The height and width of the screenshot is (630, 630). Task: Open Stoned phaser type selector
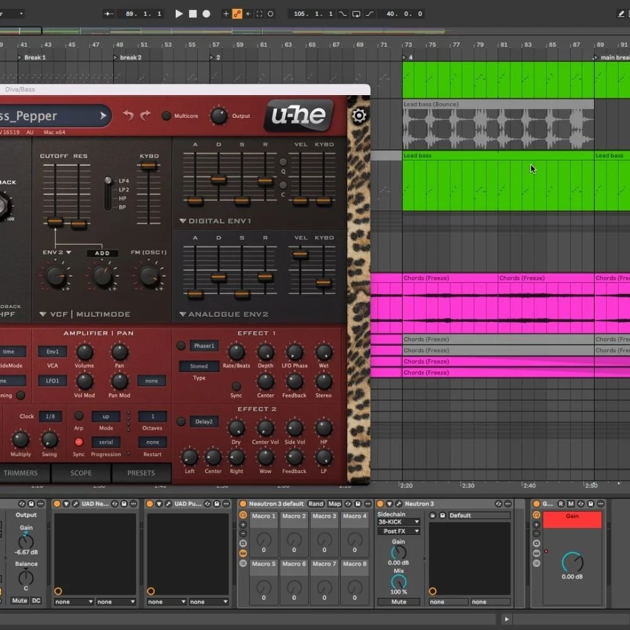click(199, 366)
